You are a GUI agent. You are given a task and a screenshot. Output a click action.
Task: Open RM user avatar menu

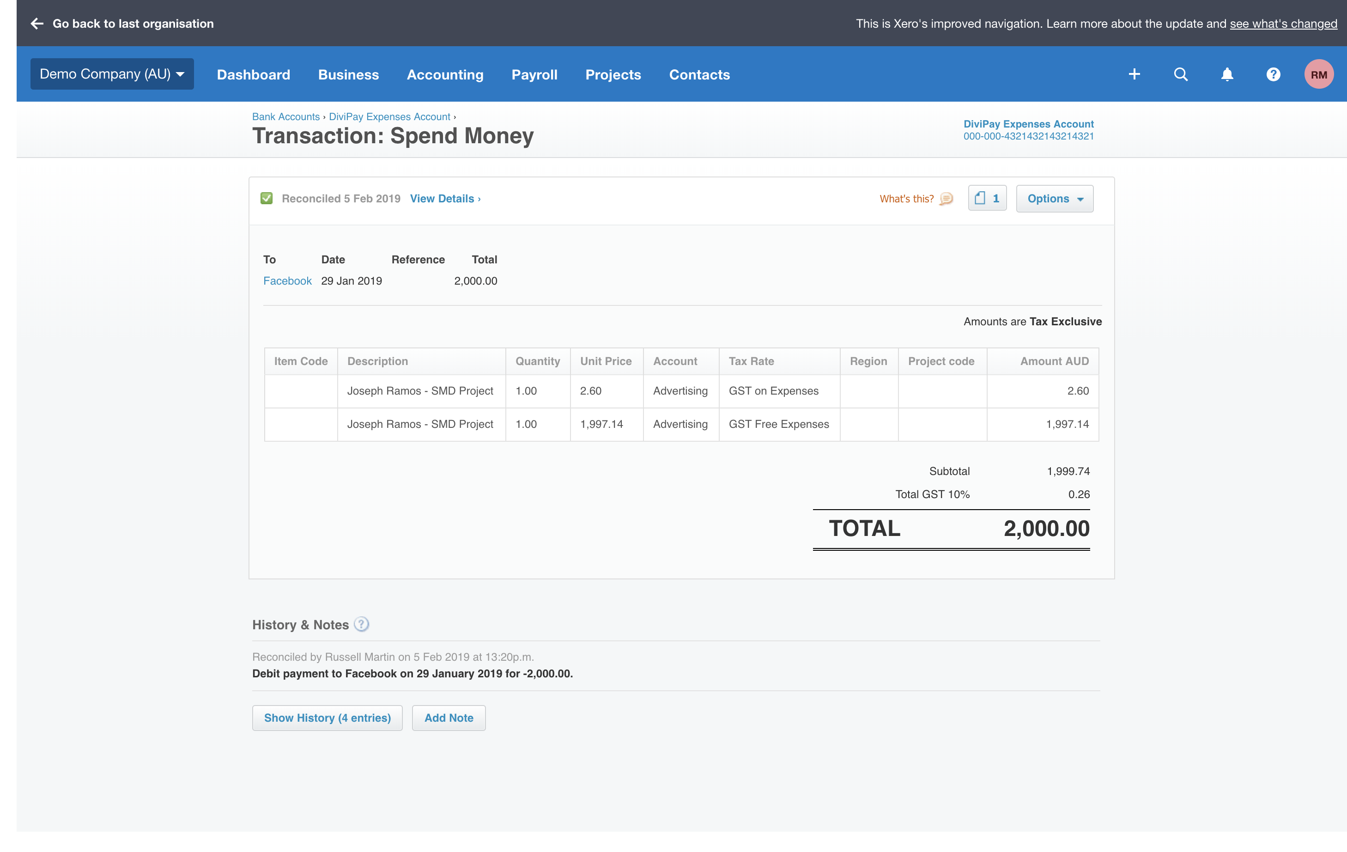[x=1318, y=74]
